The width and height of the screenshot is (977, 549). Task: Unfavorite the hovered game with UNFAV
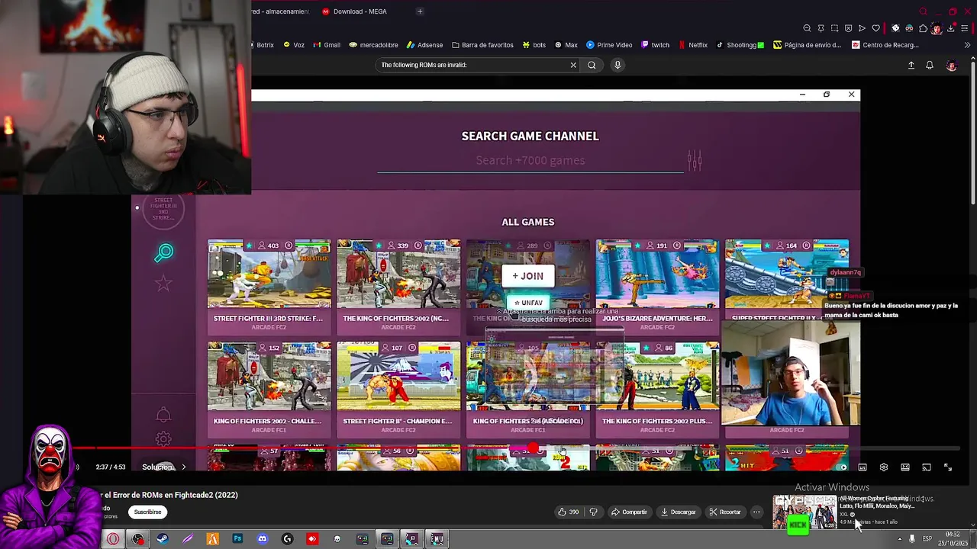[x=528, y=303]
